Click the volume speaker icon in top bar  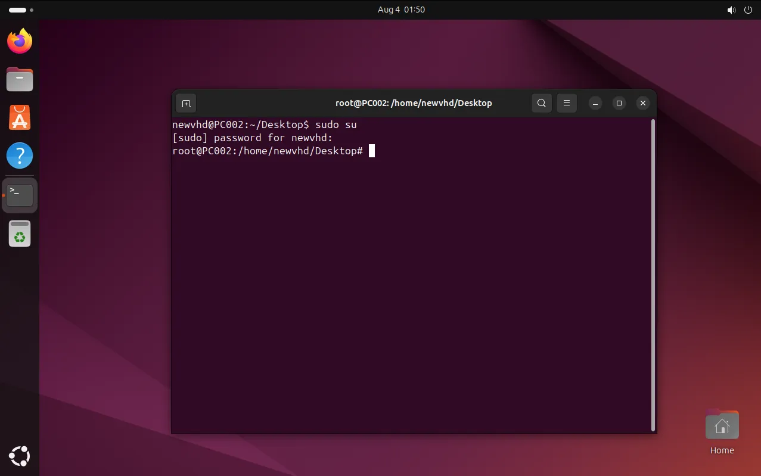[x=731, y=10]
